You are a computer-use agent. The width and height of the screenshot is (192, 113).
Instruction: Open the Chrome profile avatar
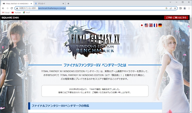[185, 8]
